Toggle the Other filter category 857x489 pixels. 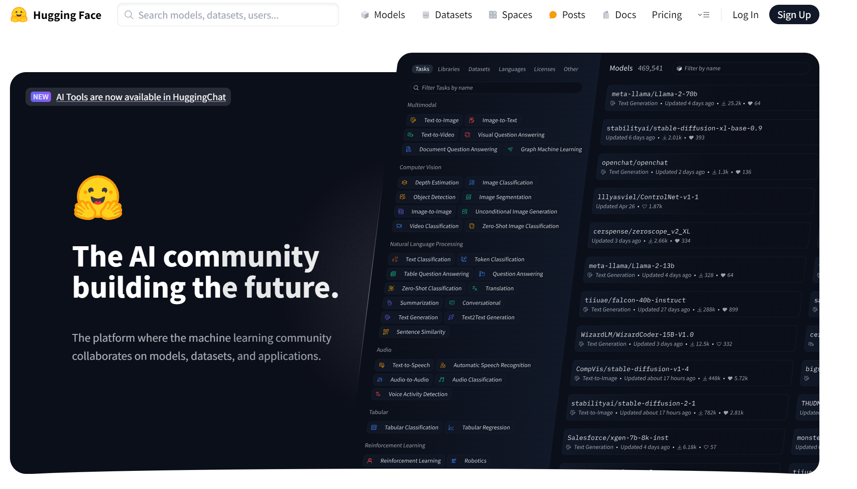(570, 69)
